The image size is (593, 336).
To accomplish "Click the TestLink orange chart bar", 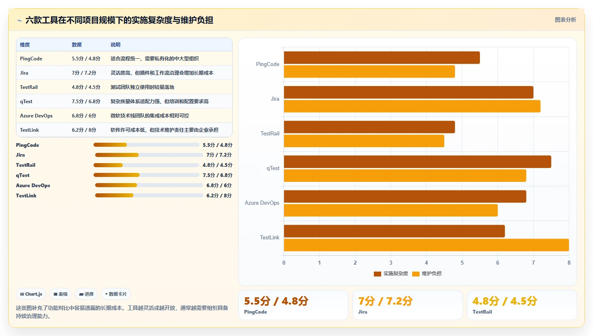I will (x=426, y=245).
